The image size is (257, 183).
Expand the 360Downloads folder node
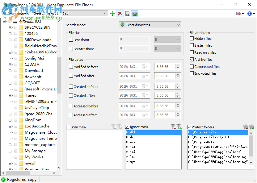click(10, 40)
